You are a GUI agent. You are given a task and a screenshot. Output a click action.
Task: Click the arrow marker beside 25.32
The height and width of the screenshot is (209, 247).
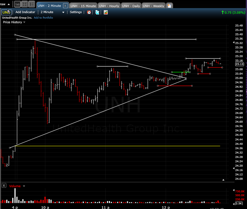(x=234, y=43)
